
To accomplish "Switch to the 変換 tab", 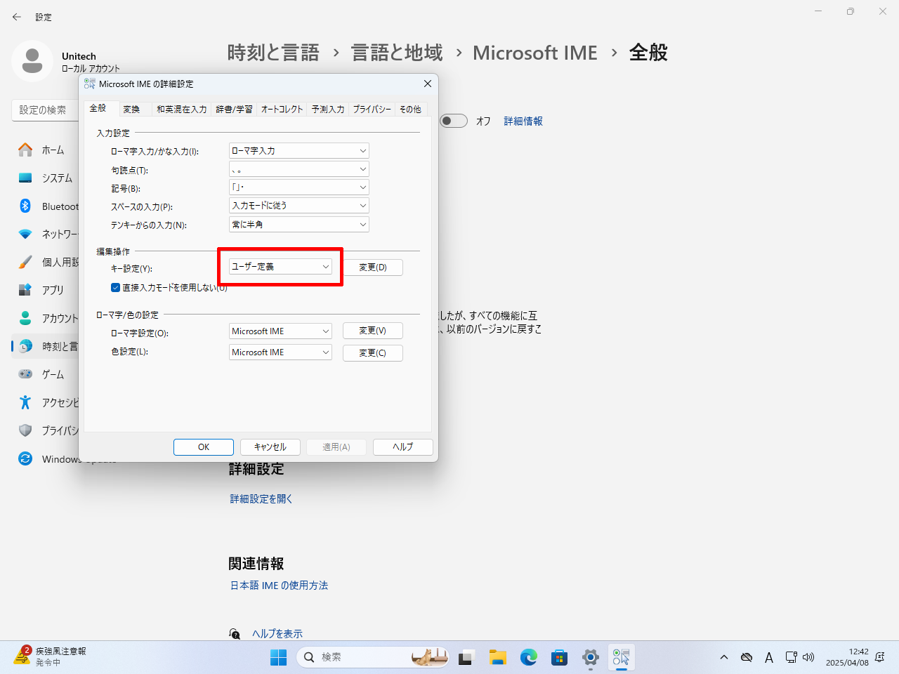I will pyautogui.click(x=131, y=110).
